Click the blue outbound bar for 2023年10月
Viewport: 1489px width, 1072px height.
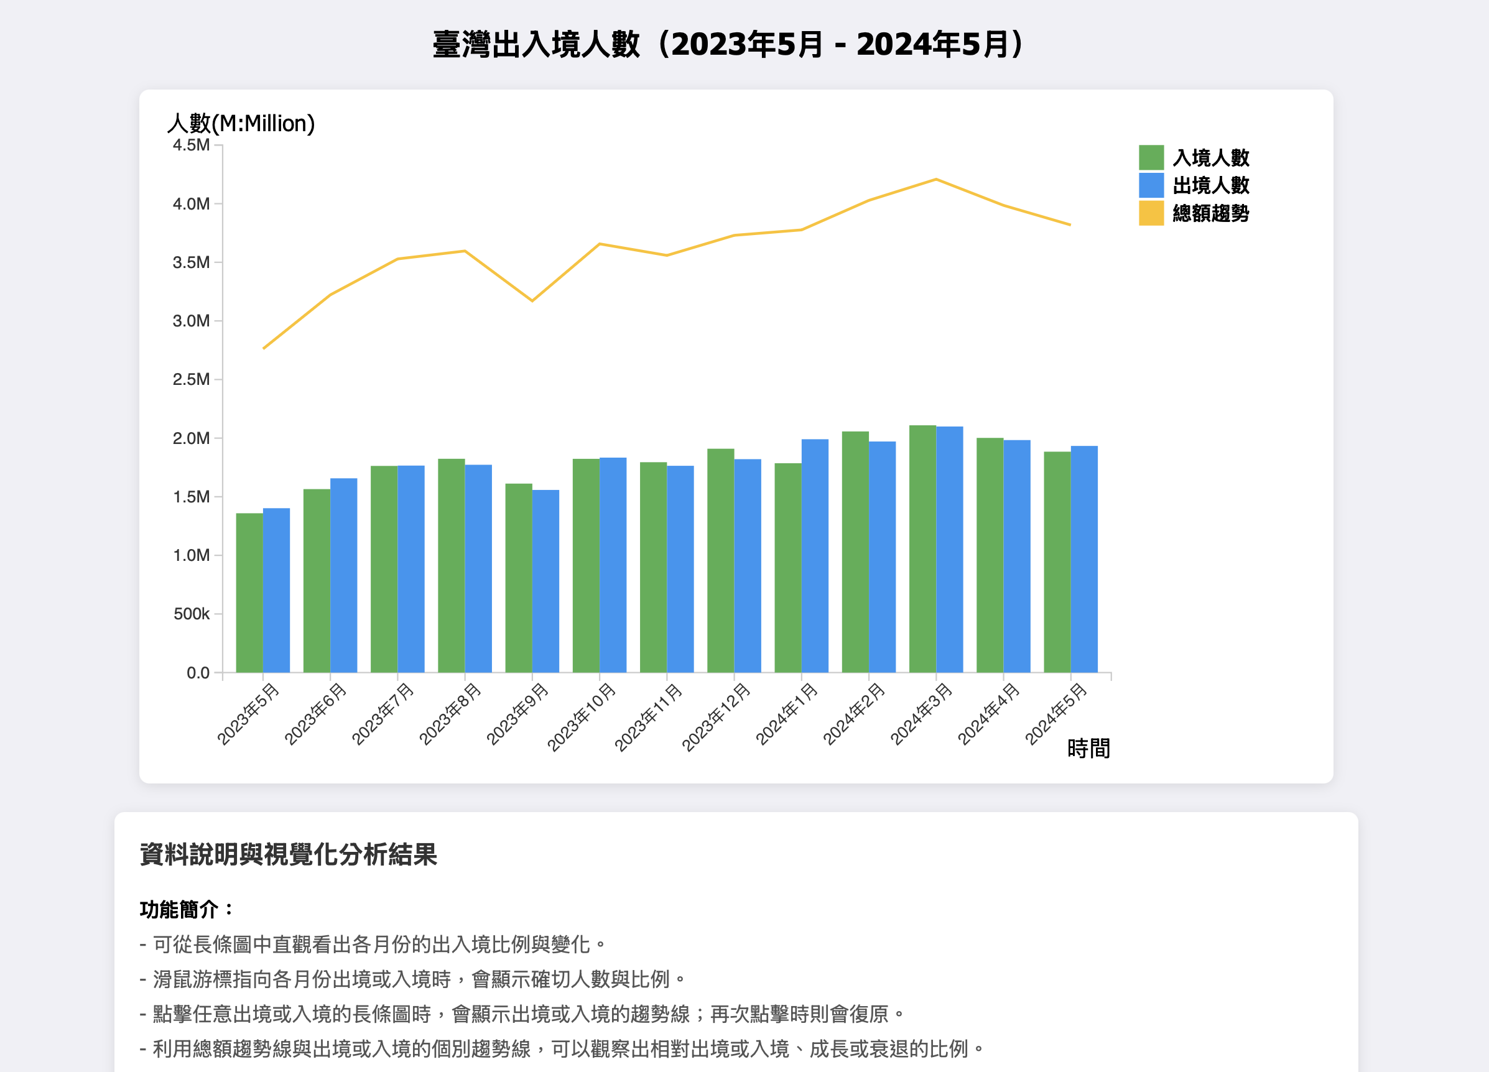tap(613, 565)
